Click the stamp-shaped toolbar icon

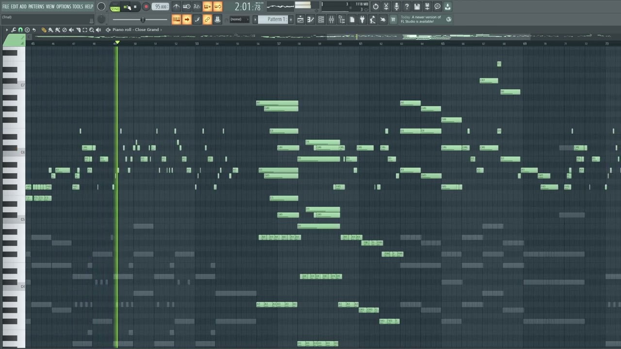click(217, 19)
